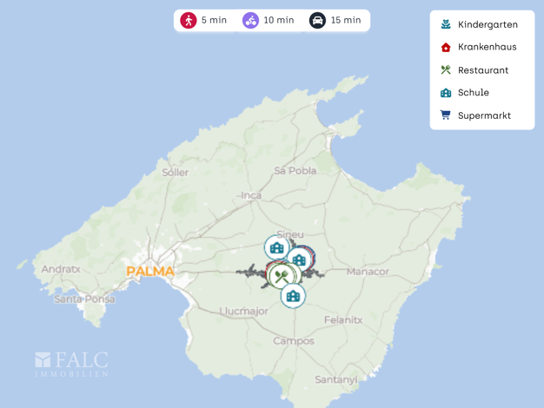This screenshot has height=408, width=544.
Task: Select the school marker nearest Sineu
Action: 276,247
